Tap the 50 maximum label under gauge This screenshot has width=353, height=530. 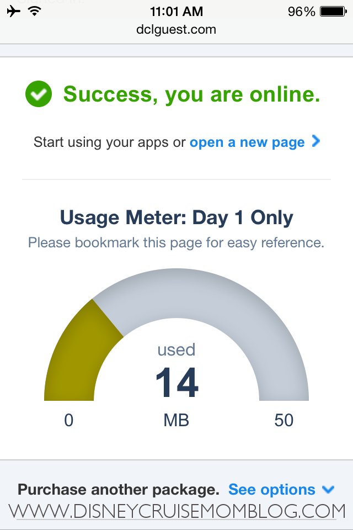pyautogui.click(x=284, y=420)
